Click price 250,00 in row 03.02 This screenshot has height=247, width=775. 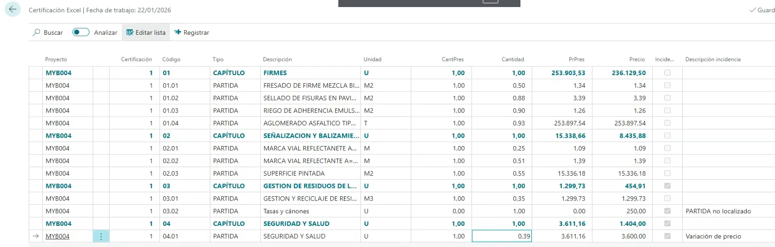[636, 211]
